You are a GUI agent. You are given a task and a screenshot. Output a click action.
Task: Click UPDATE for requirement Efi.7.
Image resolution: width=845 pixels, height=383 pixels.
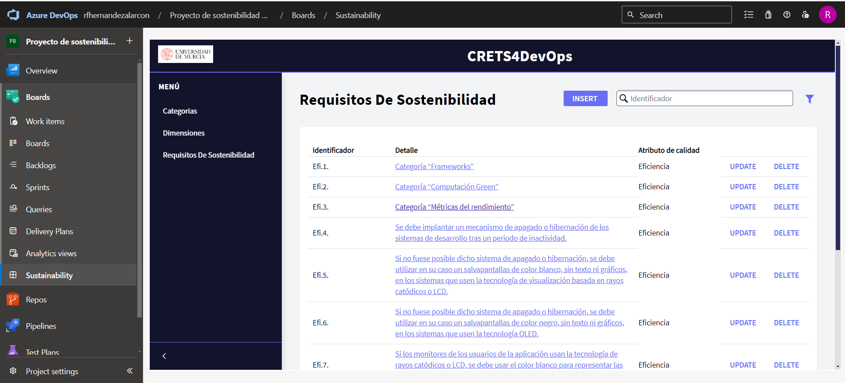(x=743, y=365)
